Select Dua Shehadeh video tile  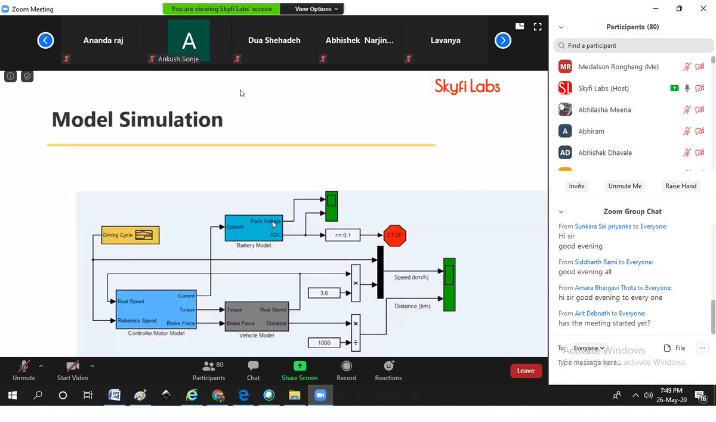click(x=274, y=41)
